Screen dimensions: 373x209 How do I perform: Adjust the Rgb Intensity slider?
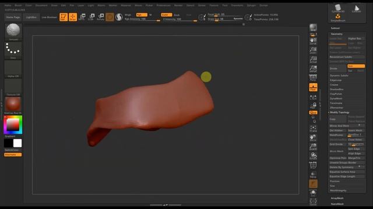coord(142,19)
